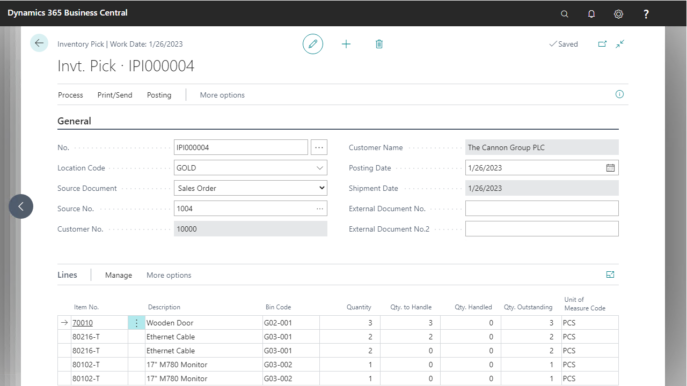Expand the Location Code dropdown
Screen dimensions: 687x386
click(x=320, y=168)
